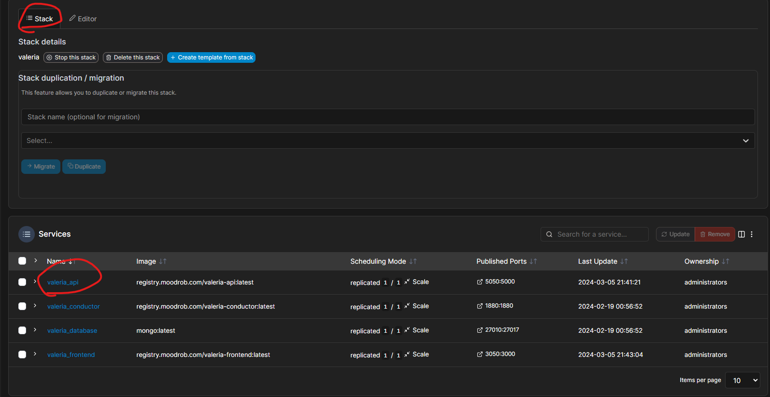The height and width of the screenshot is (397, 770).
Task: Open the Select endpoint dropdown
Action: [x=388, y=141]
